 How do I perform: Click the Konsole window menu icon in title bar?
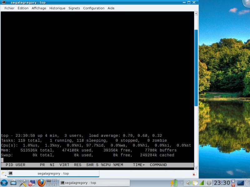click(3, 2)
